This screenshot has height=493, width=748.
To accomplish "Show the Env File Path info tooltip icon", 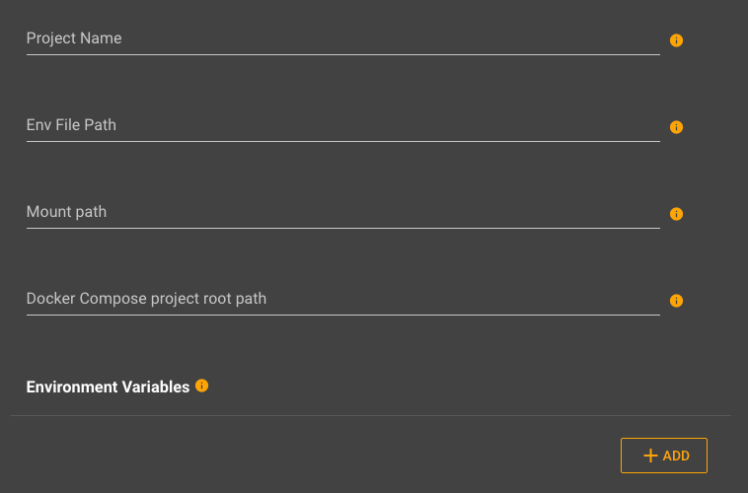I will pyautogui.click(x=676, y=127).
